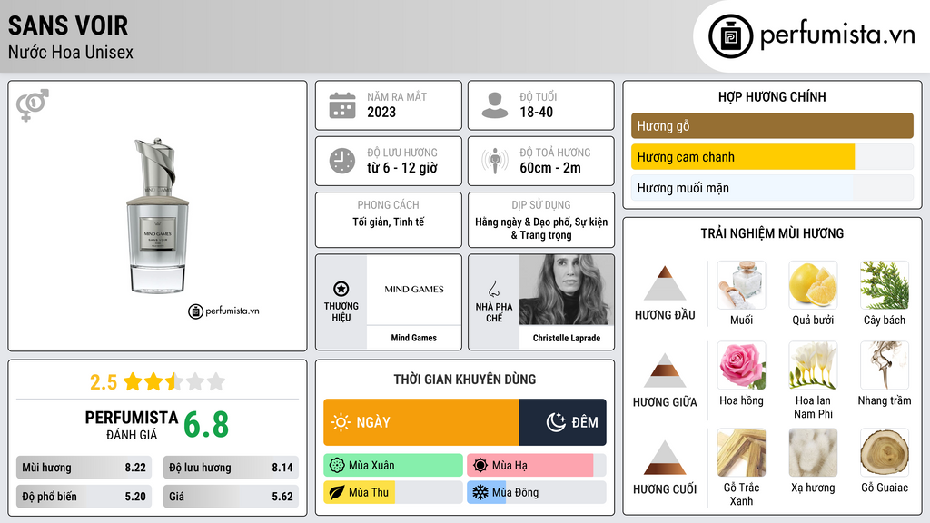
Task: Click the Giá 5.62 score bar
Action: 231,497
